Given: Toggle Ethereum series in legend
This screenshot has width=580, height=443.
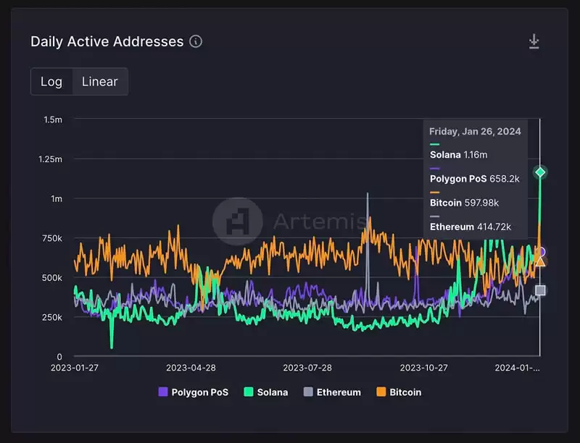Looking at the screenshot, I should click(332, 392).
